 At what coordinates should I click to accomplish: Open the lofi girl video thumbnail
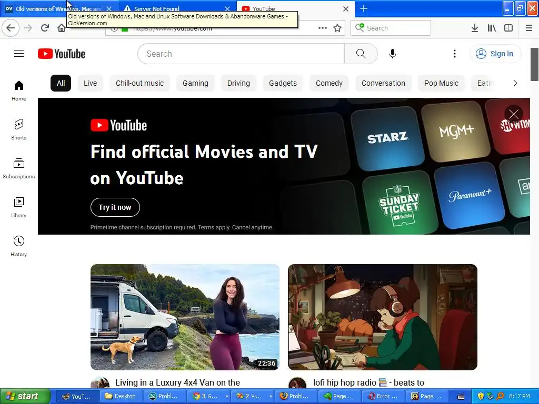pyautogui.click(x=383, y=317)
